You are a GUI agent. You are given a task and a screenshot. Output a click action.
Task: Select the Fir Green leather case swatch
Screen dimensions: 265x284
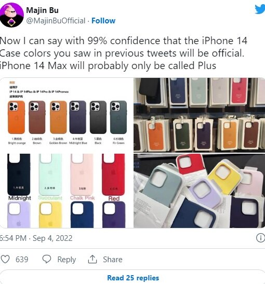(x=118, y=117)
